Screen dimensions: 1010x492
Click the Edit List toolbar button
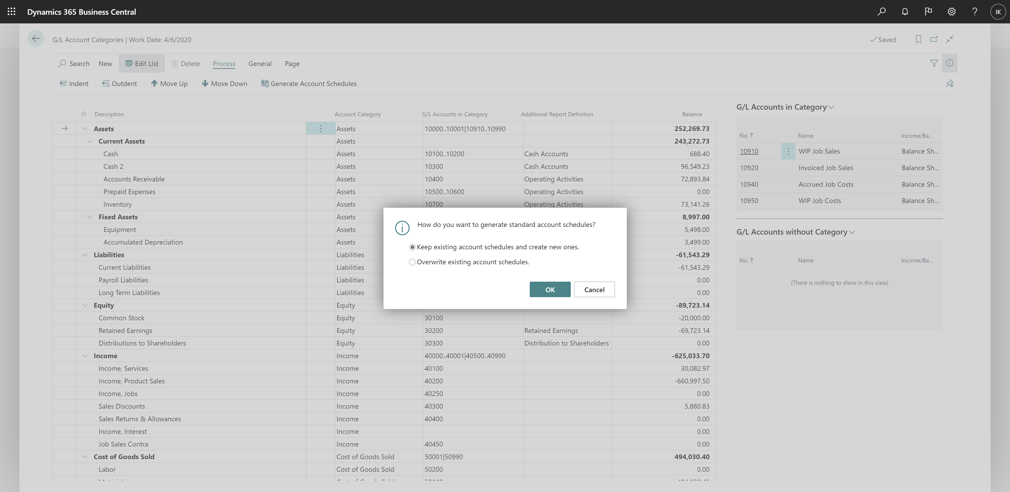click(141, 63)
